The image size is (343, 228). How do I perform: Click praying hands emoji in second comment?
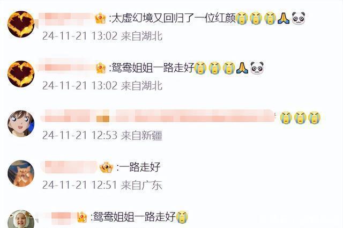click(x=242, y=68)
